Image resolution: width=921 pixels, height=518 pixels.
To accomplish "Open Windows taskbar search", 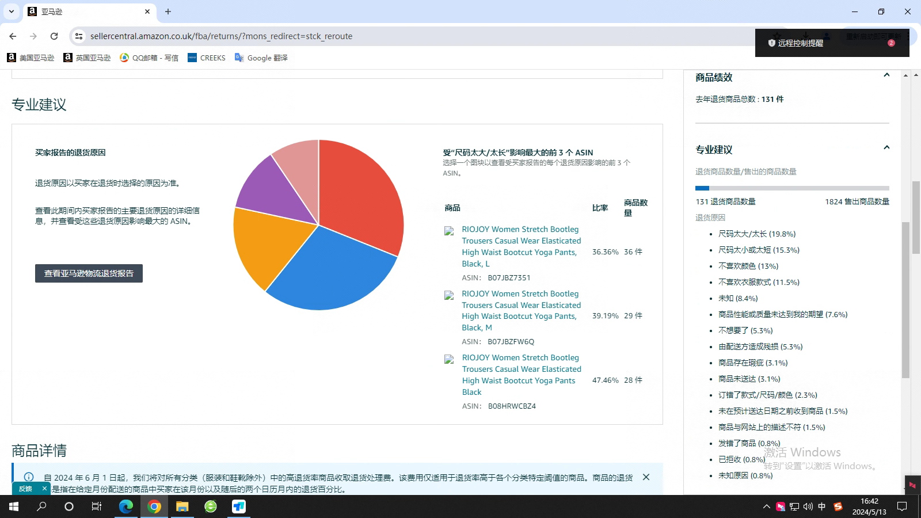I will click(x=41, y=506).
